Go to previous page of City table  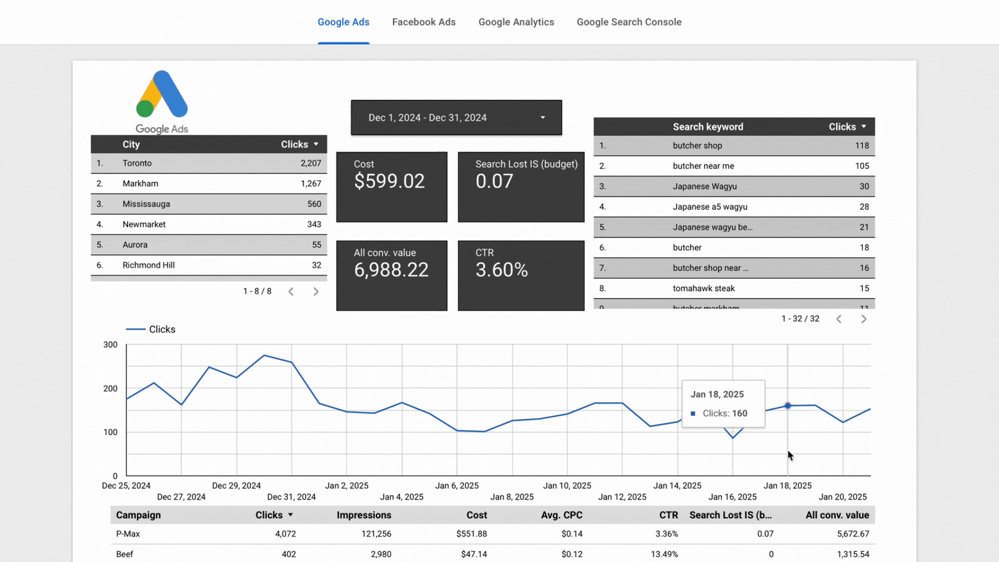pyautogui.click(x=291, y=291)
